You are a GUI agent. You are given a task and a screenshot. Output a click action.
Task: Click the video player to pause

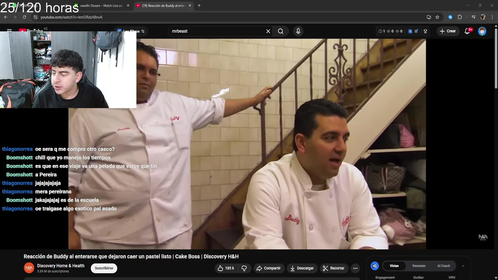pos(247,144)
